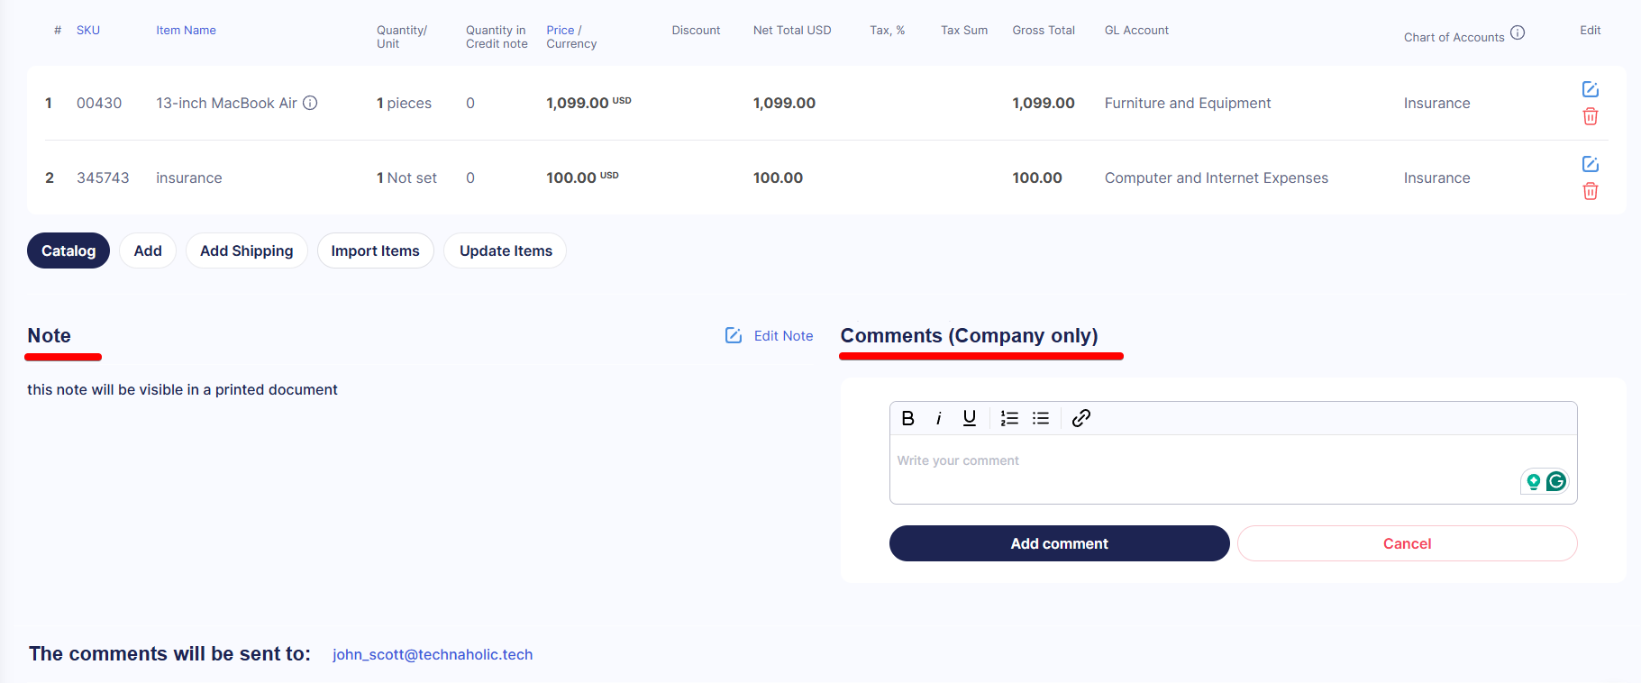1641x683 pixels.
Task: Click the Edit Note pencil icon
Action: (734, 335)
